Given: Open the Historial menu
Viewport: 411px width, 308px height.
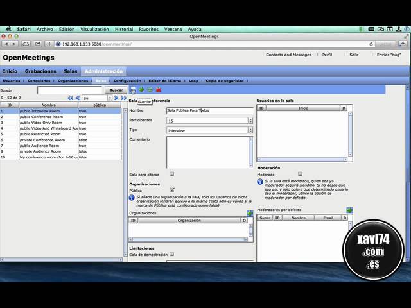Looking at the screenshot, I should pos(124,29).
